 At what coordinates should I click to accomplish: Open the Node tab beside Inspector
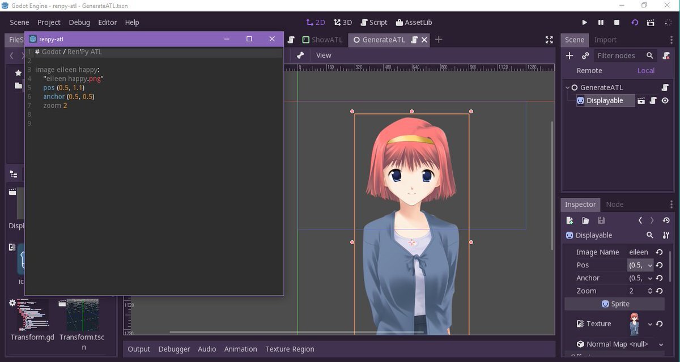pyautogui.click(x=615, y=205)
